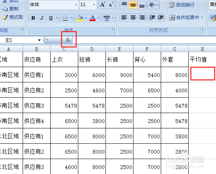Select column E header
The image size is (216, 174).
(119, 49)
